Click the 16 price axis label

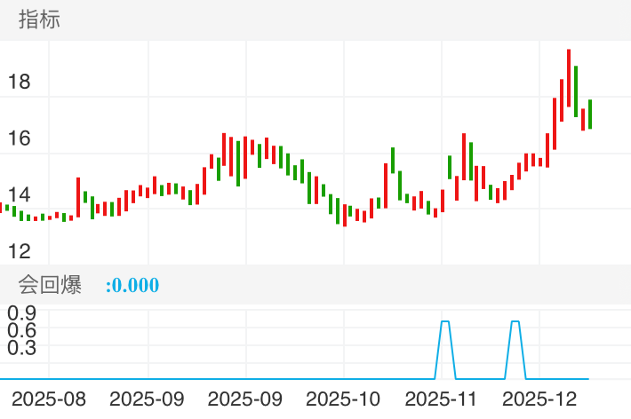point(19,139)
